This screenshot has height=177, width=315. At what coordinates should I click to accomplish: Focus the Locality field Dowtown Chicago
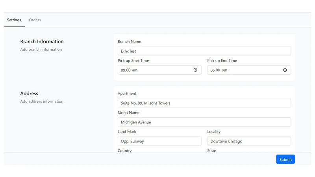[249, 141]
